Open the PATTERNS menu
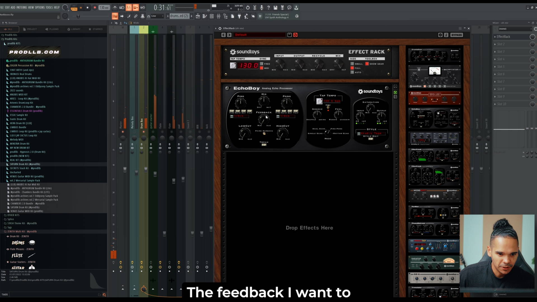Image resolution: width=537 pixels, height=302 pixels. coord(22,8)
